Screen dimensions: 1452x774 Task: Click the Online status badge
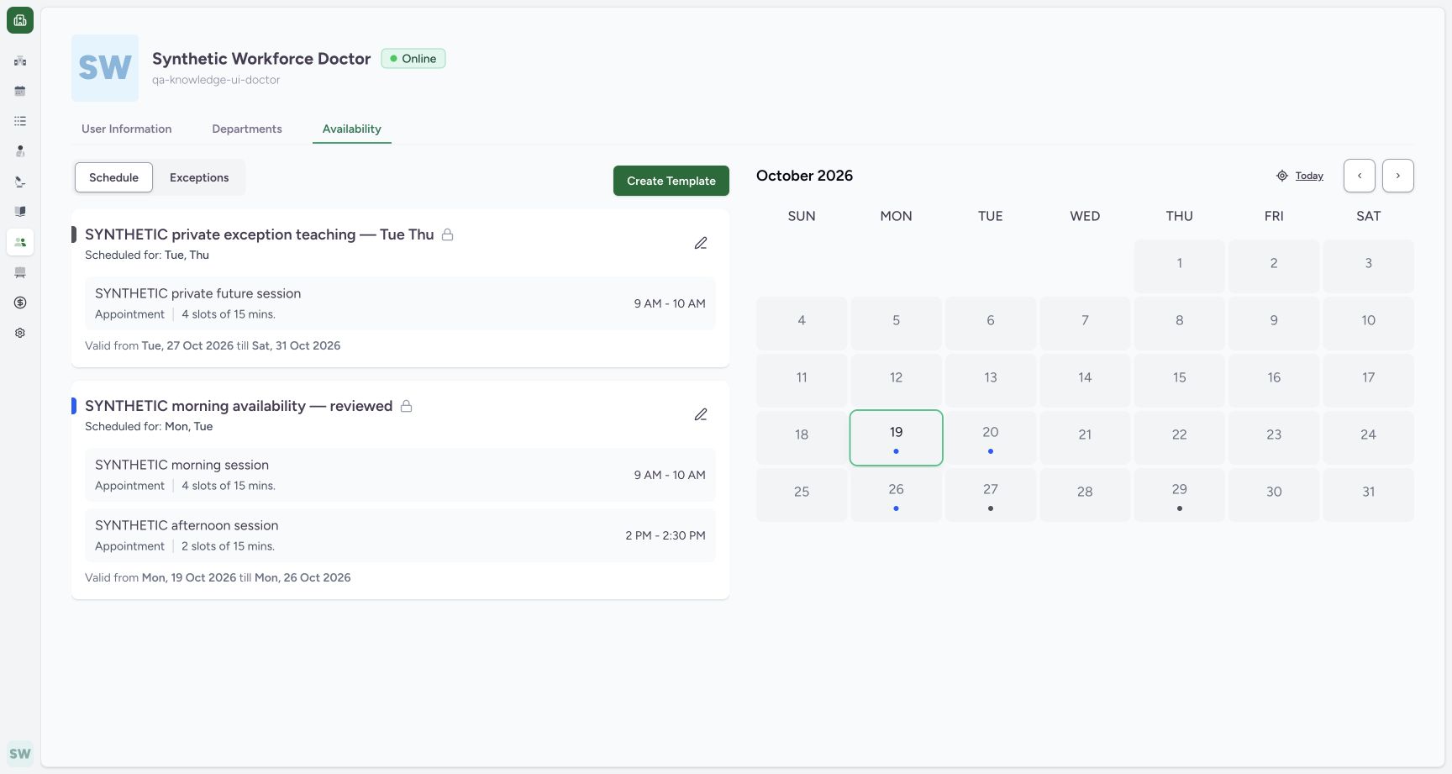[x=413, y=59]
